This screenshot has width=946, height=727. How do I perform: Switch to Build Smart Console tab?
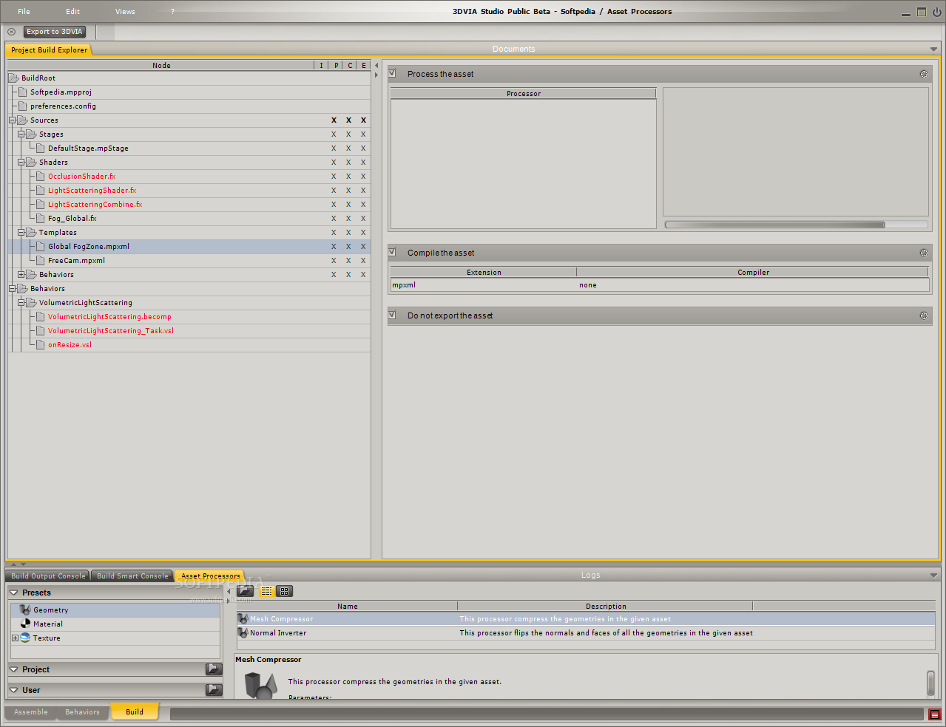pyautogui.click(x=132, y=576)
